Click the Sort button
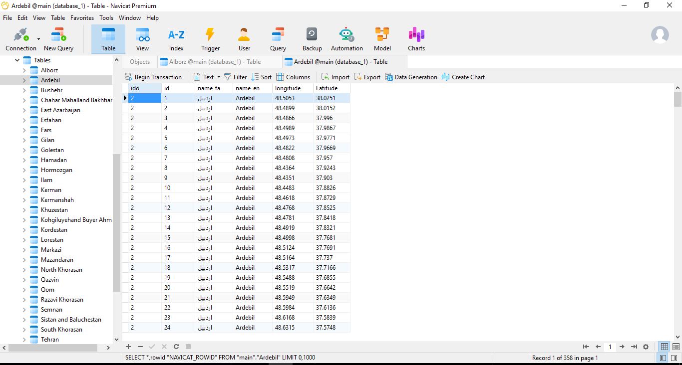Image resolution: width=682 pixels, height=365 pixels. pos(262,77)
